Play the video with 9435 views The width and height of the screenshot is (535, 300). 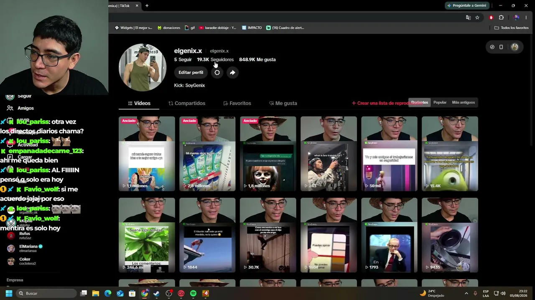point(450,235)
